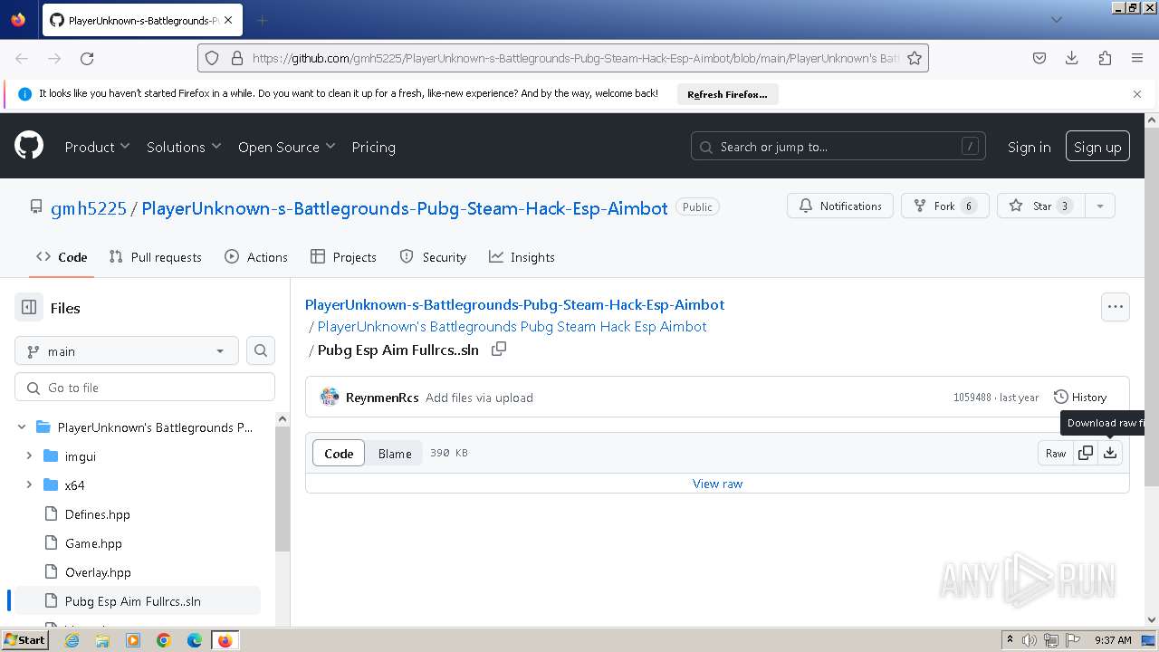
Task: Go back with the browser back arrow
Action: click(22, 58)
